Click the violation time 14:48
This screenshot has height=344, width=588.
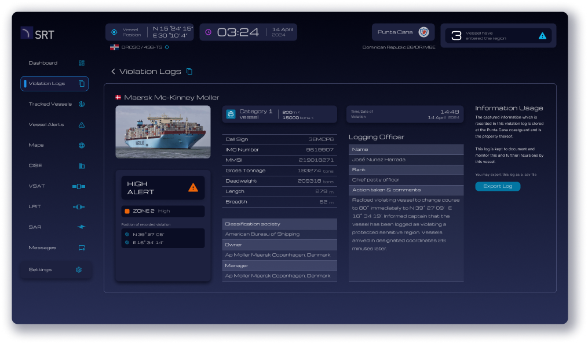[450, 112]
